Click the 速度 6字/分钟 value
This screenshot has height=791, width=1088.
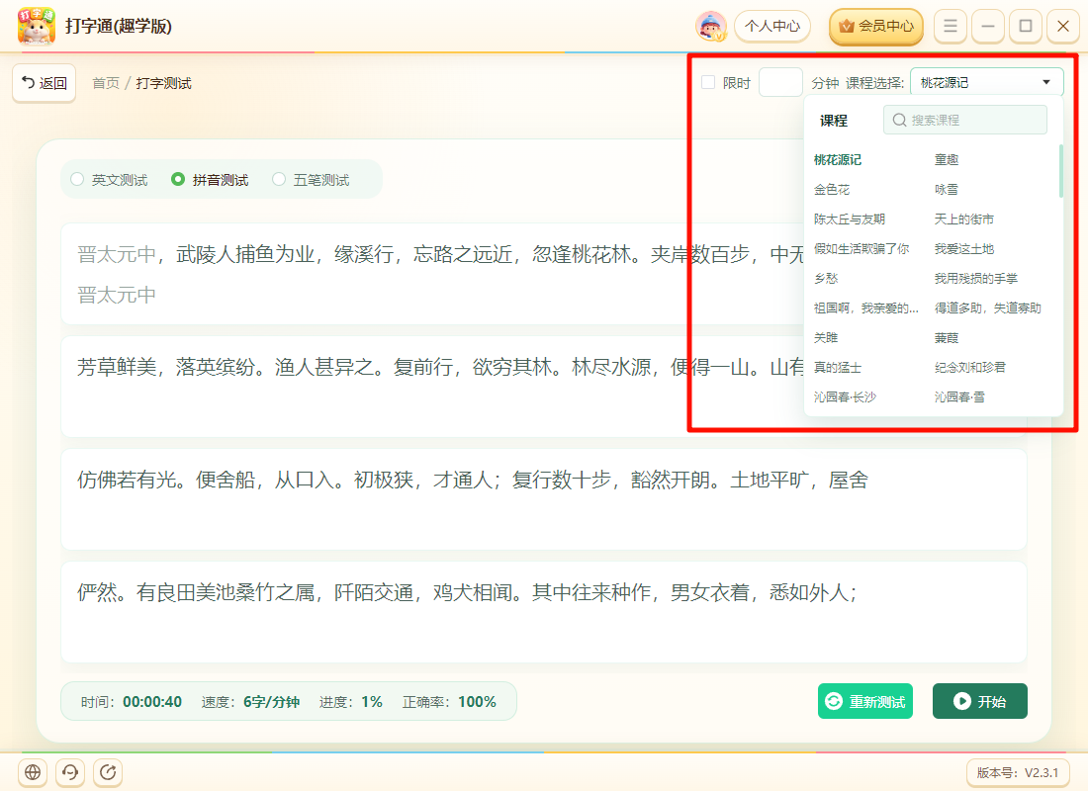(271, 701)
